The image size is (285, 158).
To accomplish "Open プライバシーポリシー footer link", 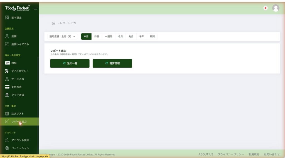I will [231, 154].
